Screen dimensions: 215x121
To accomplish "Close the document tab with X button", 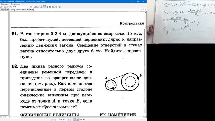I will [145, 10].
